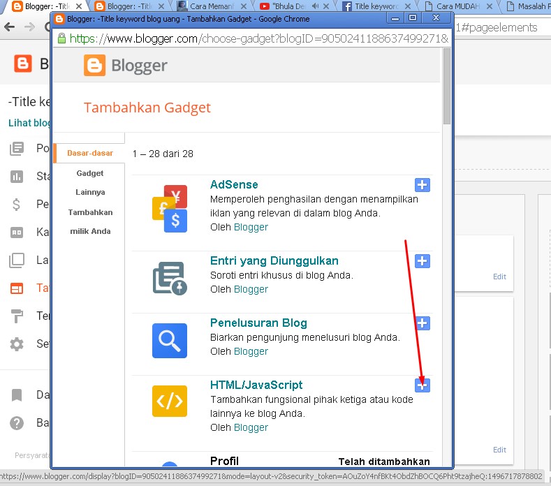Screen dimensions: 551x486
Task: Click lower Edit link in background layout
Action: (x=499, y=450)
